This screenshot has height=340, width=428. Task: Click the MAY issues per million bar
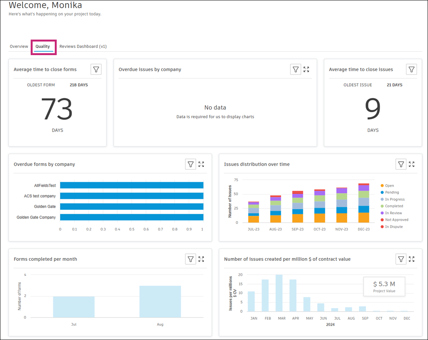point(307,304)
